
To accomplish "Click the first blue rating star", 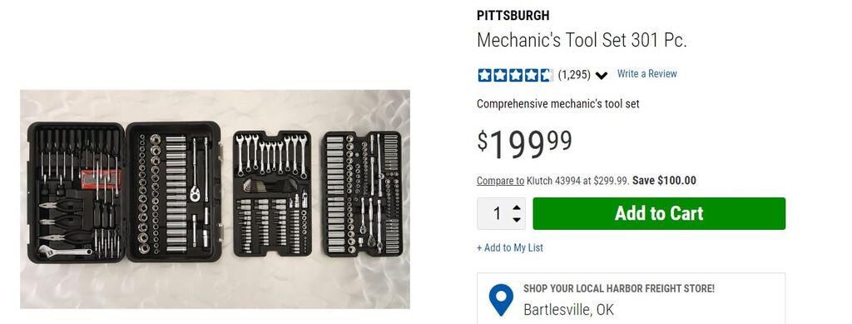I will click(x=484, y=75).
